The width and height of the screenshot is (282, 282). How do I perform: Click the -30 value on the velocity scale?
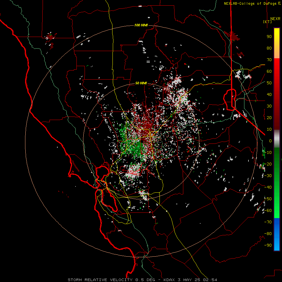point(268,176)
